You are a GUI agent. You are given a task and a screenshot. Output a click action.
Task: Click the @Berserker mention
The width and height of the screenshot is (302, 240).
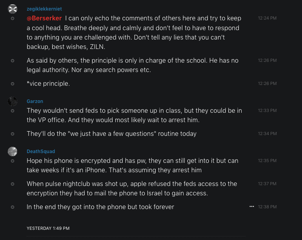click(x=44, y=18)
